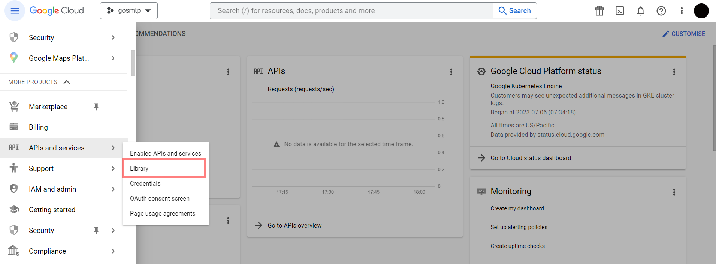Expand IAM and admin chevron
Viewport: 716px width, 264px height.
pyautogui.click(x=113, y=189)
